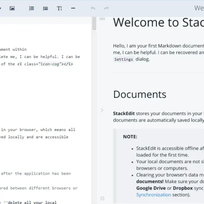Insert an image using the toolbar icon

(12, 8)
